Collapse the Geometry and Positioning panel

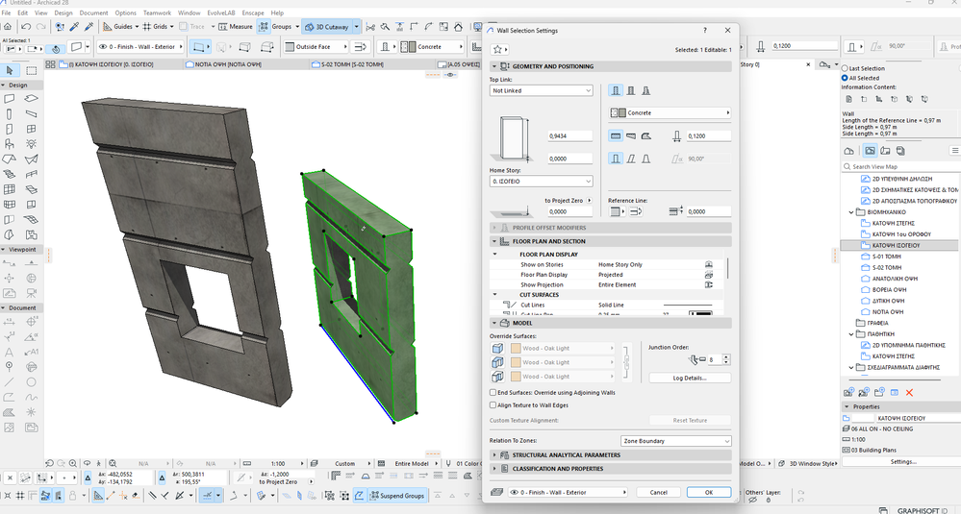pyautogui.click(x=494, y=66)
